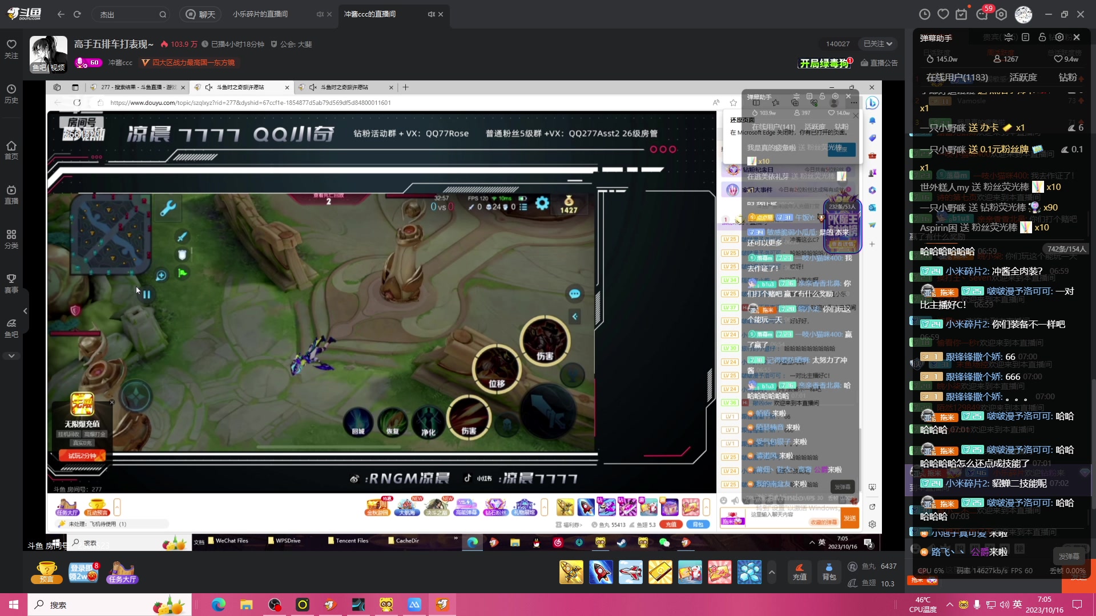1096x616 pixels.
Task: Open the user avatar in title bar
Action: click(1024, 15)
